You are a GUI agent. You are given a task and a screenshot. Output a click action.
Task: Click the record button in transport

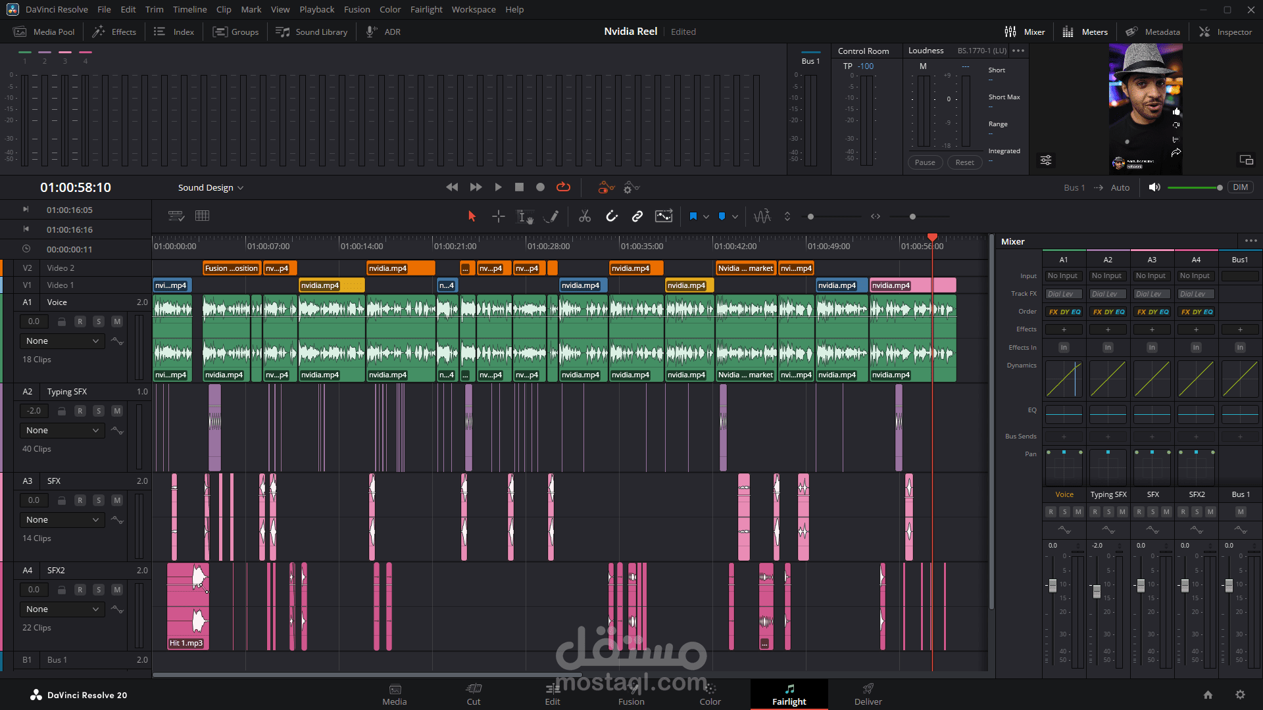[x=540, y=187]
